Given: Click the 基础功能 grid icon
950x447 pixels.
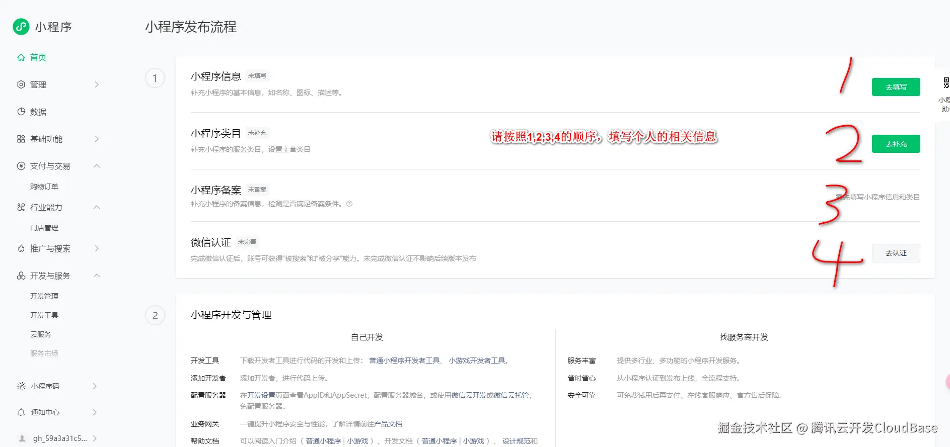Looking at the screenshot, I should [21, 139].
